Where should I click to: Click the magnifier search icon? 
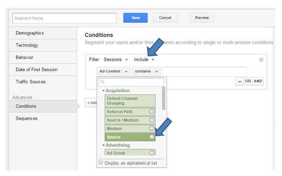pos(103,82)
